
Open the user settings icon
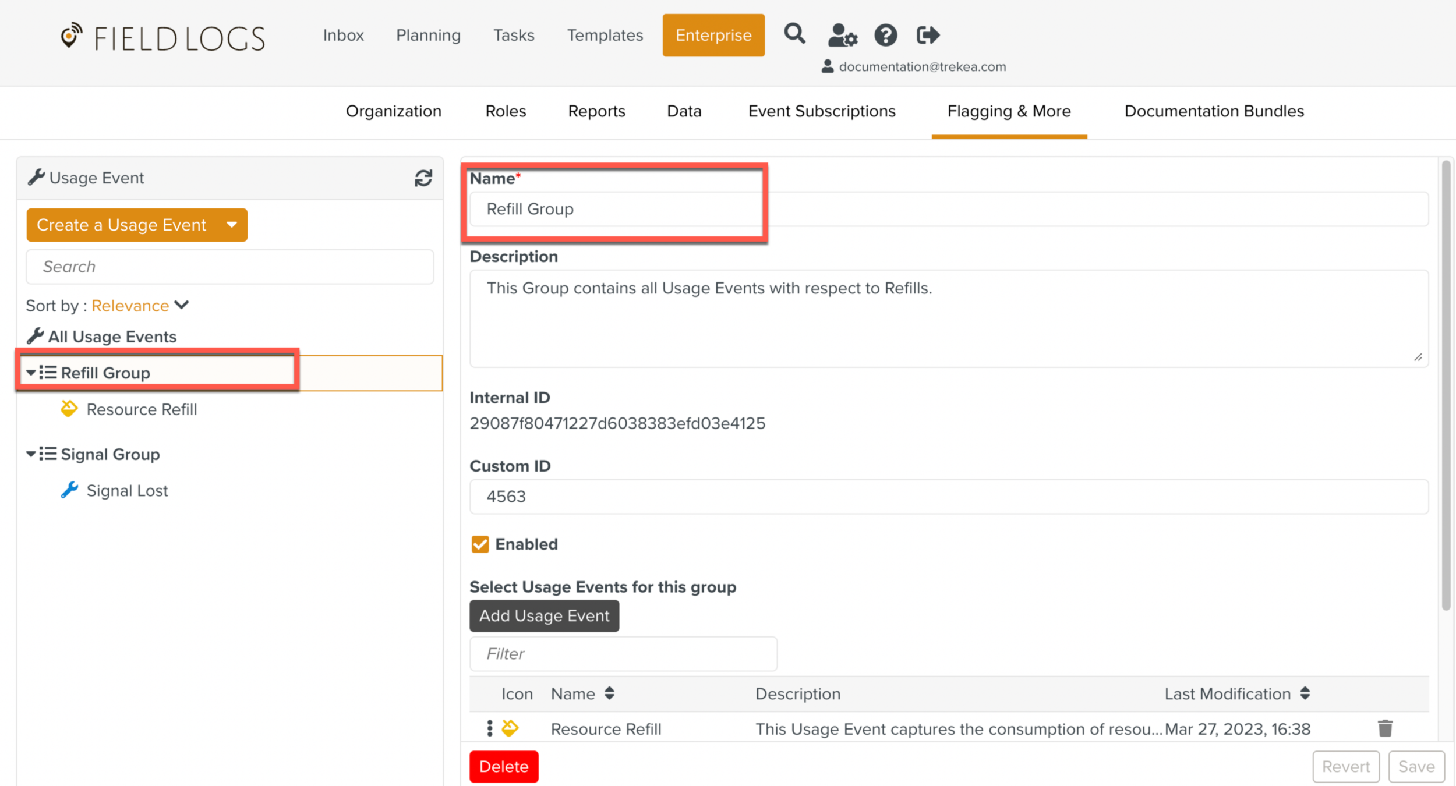click(x=842, y=35)
